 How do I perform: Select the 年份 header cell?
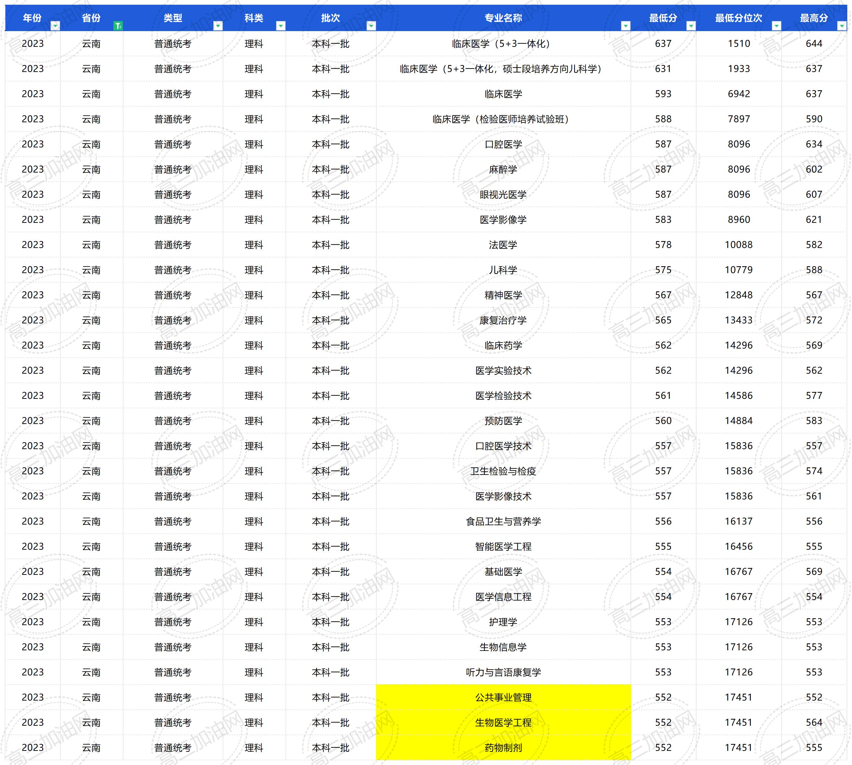coord(33,18)
